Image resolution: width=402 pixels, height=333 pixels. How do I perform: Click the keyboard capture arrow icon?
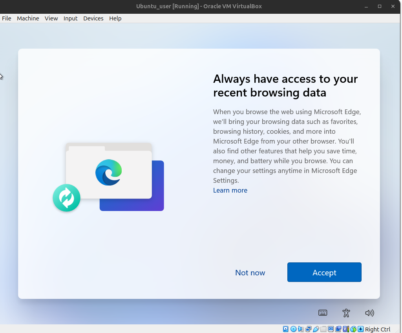pos(361,329)
